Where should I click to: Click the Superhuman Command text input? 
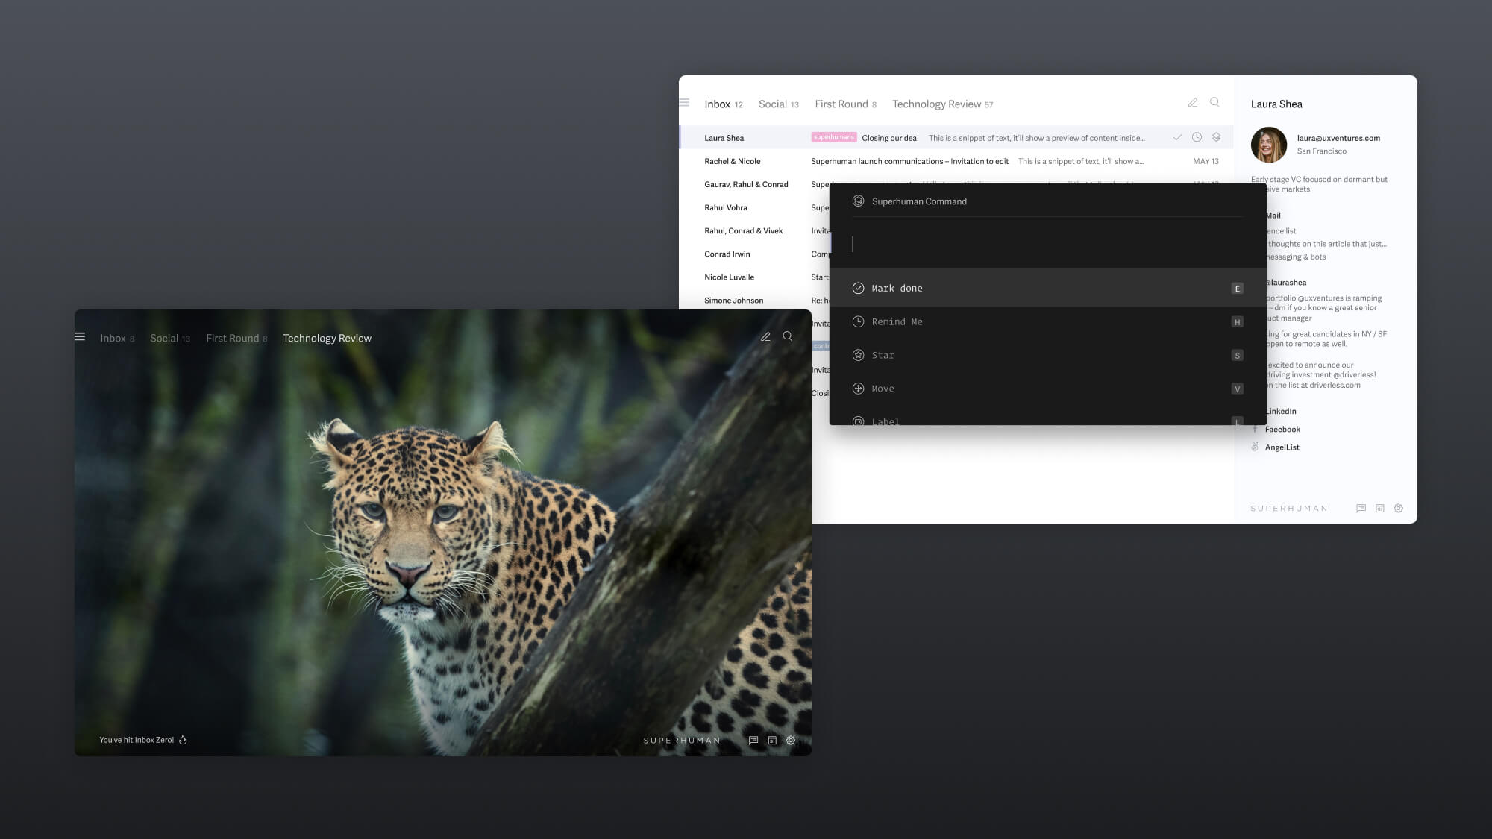[x=1044, y=244]
